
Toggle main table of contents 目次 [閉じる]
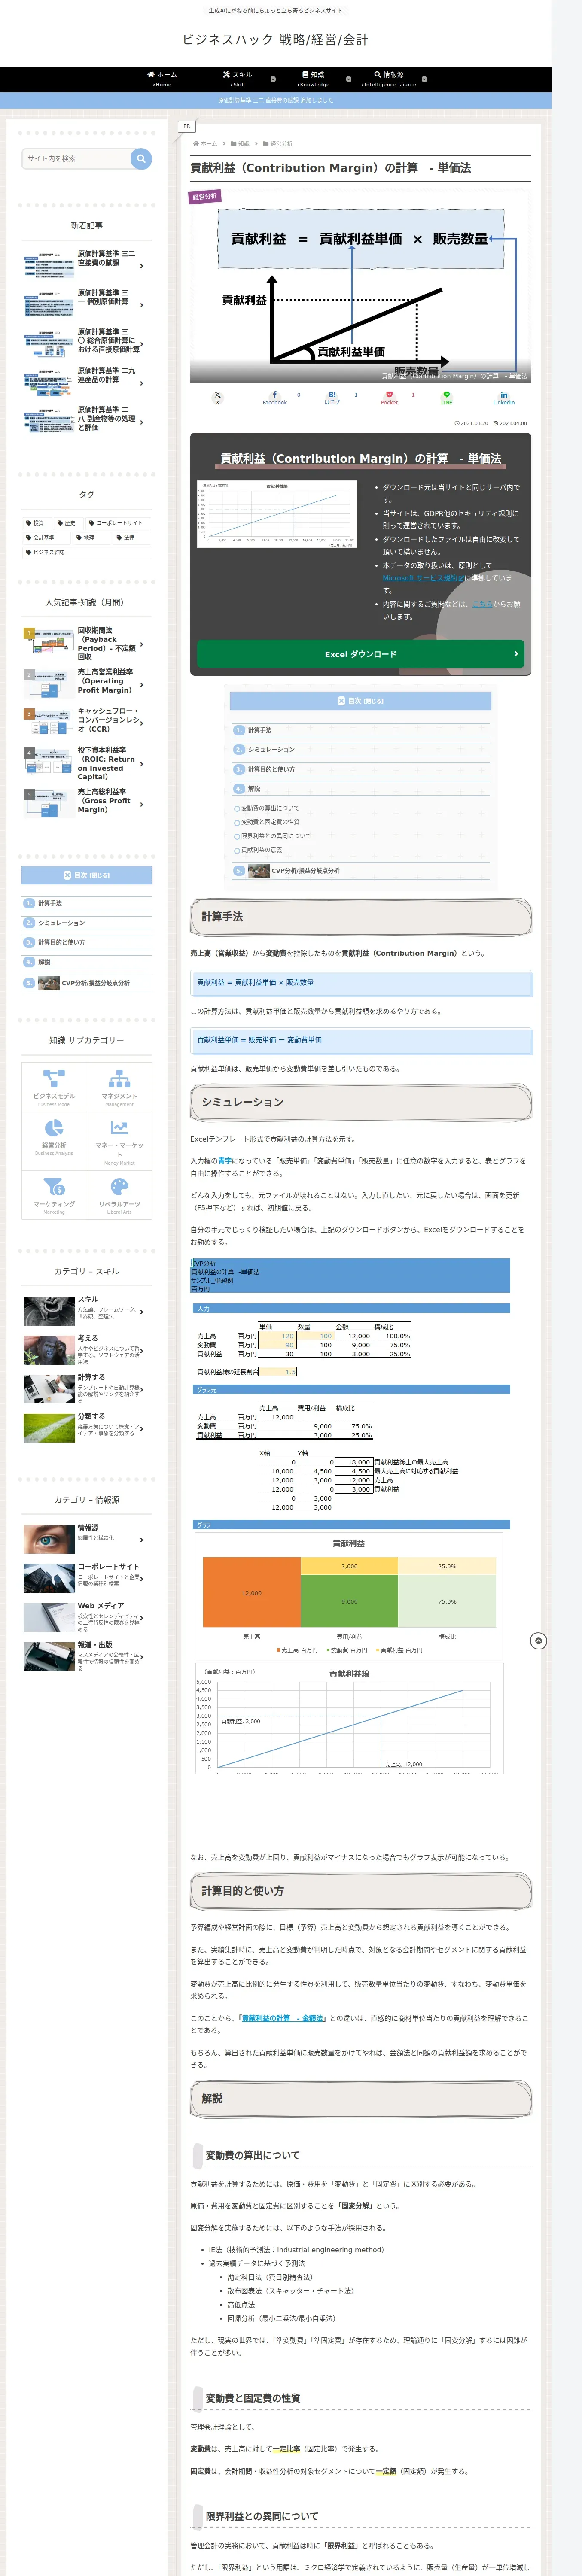(x=360, y=701)
